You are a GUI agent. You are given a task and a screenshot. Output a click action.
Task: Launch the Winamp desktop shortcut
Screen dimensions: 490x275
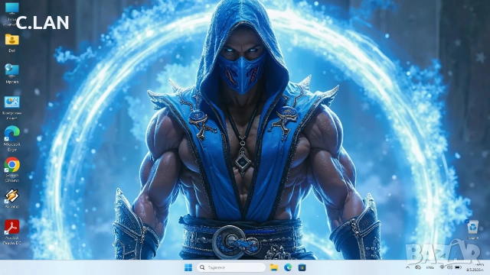coord(12,199)
